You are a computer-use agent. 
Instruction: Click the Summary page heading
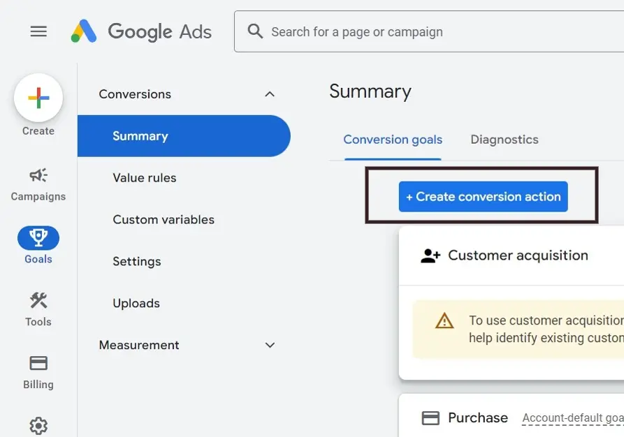click(x=370, y=91)
